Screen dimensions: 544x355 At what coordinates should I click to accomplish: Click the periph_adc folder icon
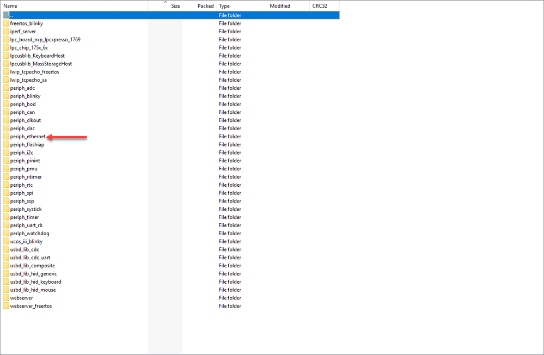(6, 88)
